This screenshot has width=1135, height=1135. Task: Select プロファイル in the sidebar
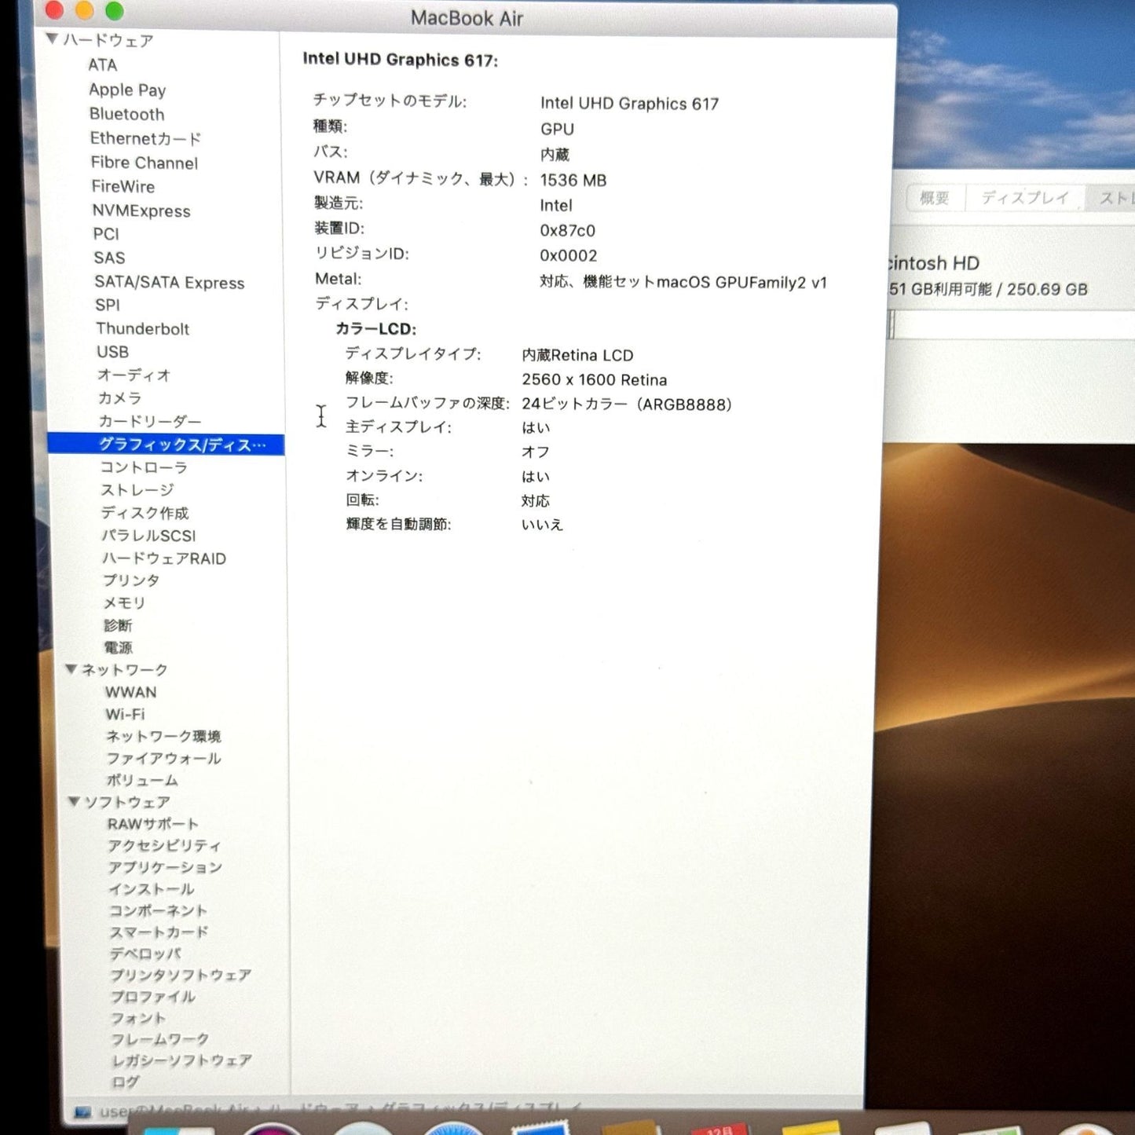(153, 996)
